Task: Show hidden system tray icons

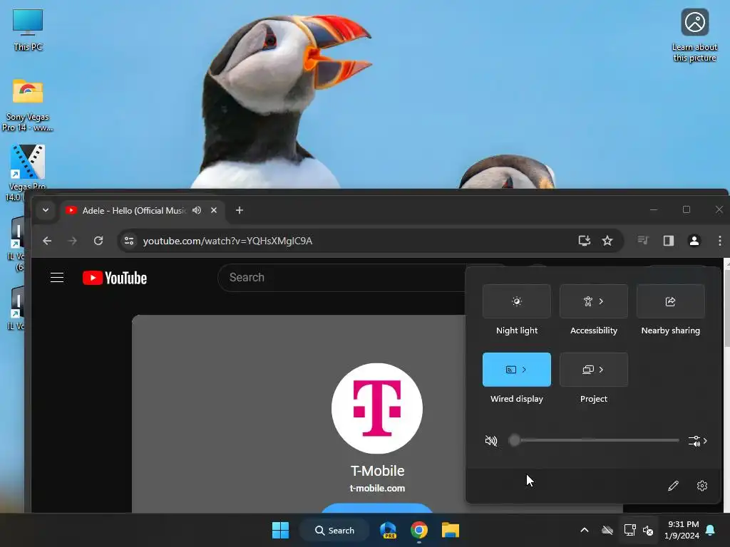Action: tap(585, 530)
